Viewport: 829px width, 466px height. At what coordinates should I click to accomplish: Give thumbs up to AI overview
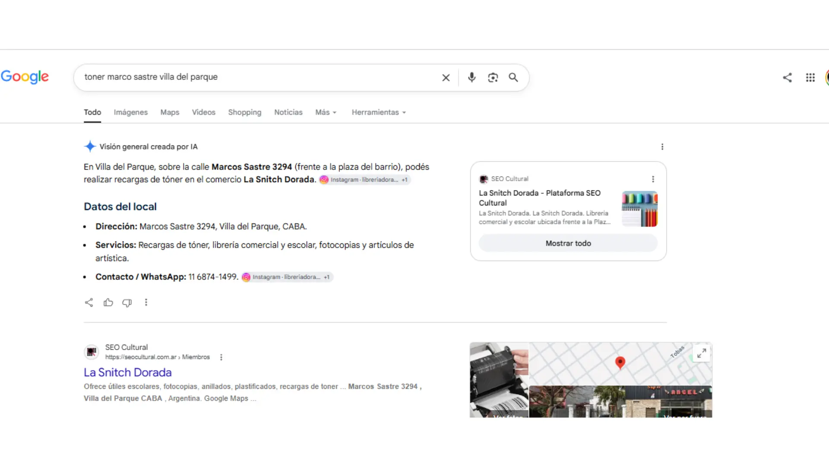pos(108,302)
